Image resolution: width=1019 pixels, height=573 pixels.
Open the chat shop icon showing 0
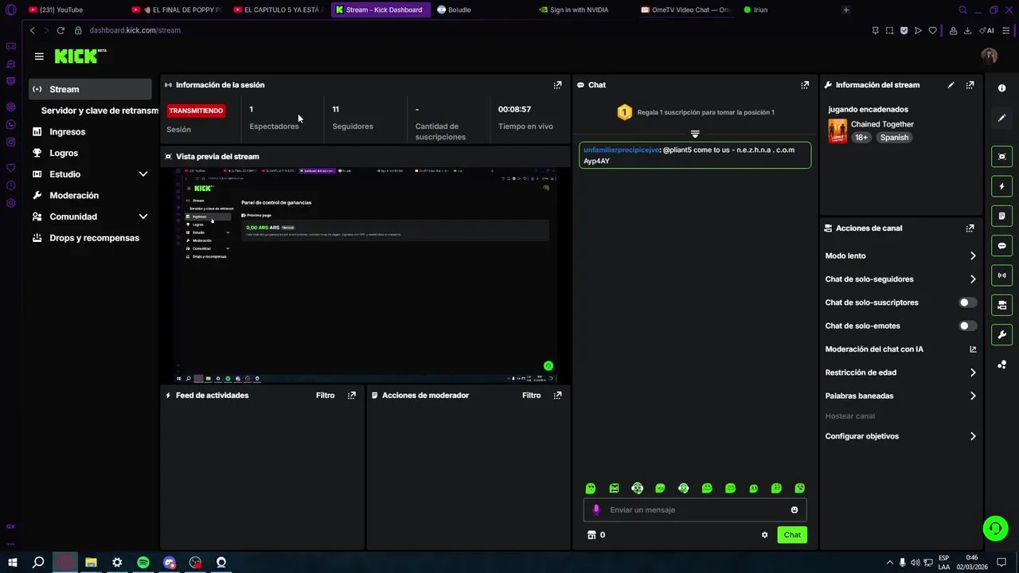tap(595, 535)
